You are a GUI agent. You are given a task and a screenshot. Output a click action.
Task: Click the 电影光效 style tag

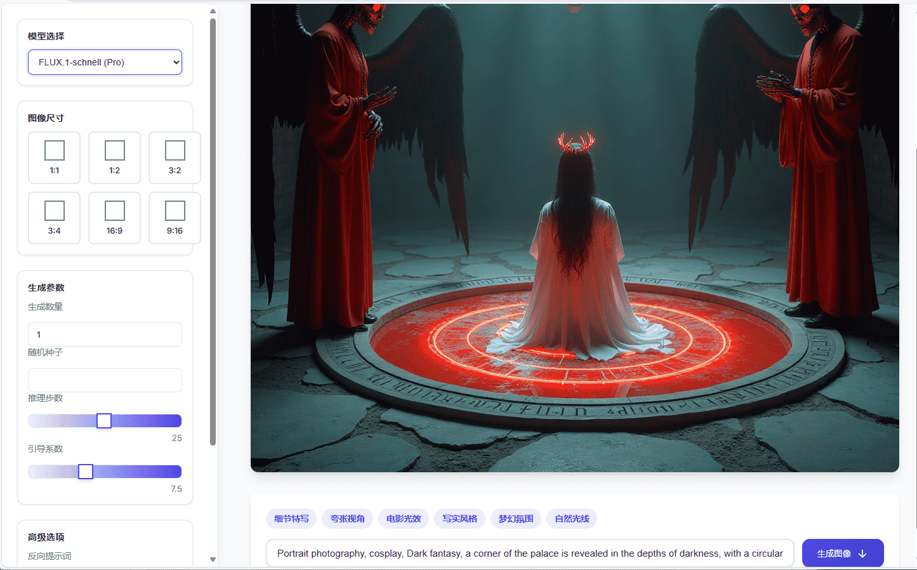pyautogui.click(x=404, y=519)
